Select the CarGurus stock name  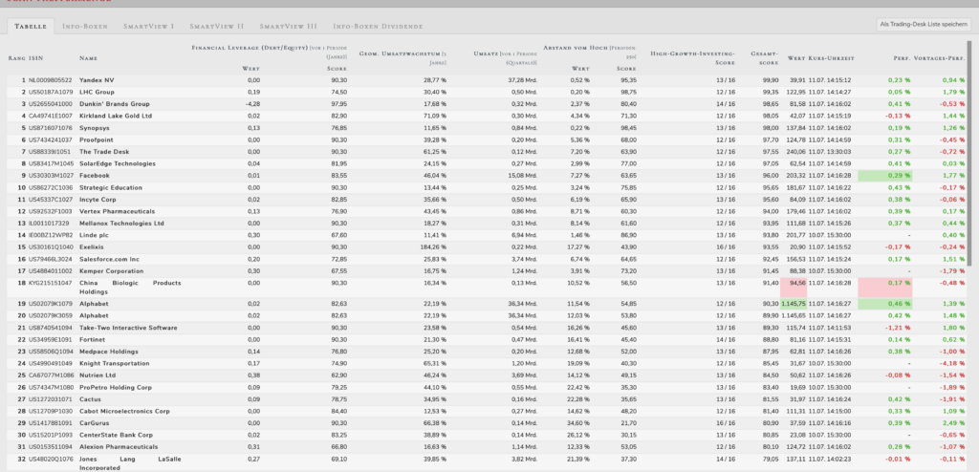pos(95,422)
